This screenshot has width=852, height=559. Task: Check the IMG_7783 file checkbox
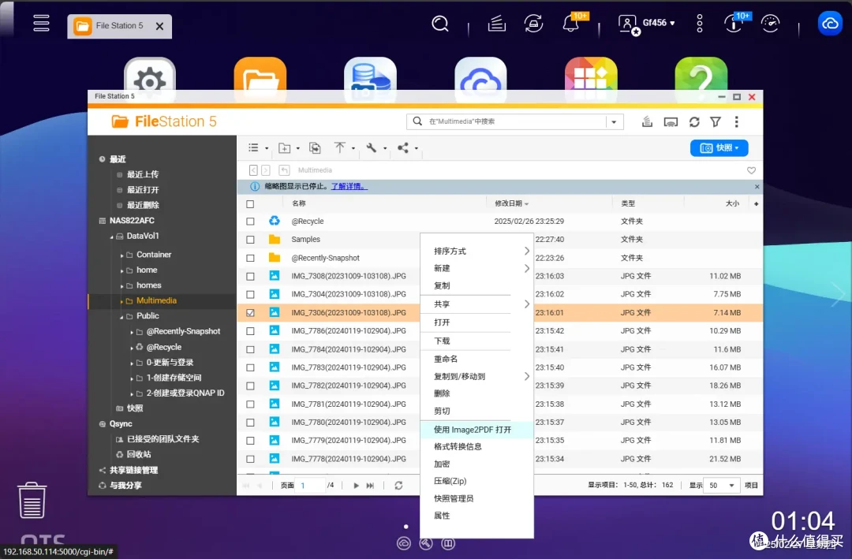click(250, 367)
